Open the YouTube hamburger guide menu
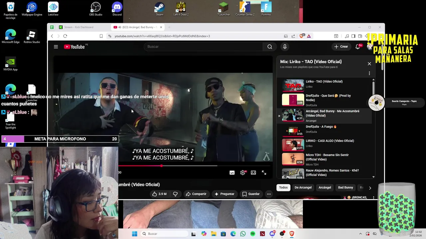426x239 pixels. point(56,47)
